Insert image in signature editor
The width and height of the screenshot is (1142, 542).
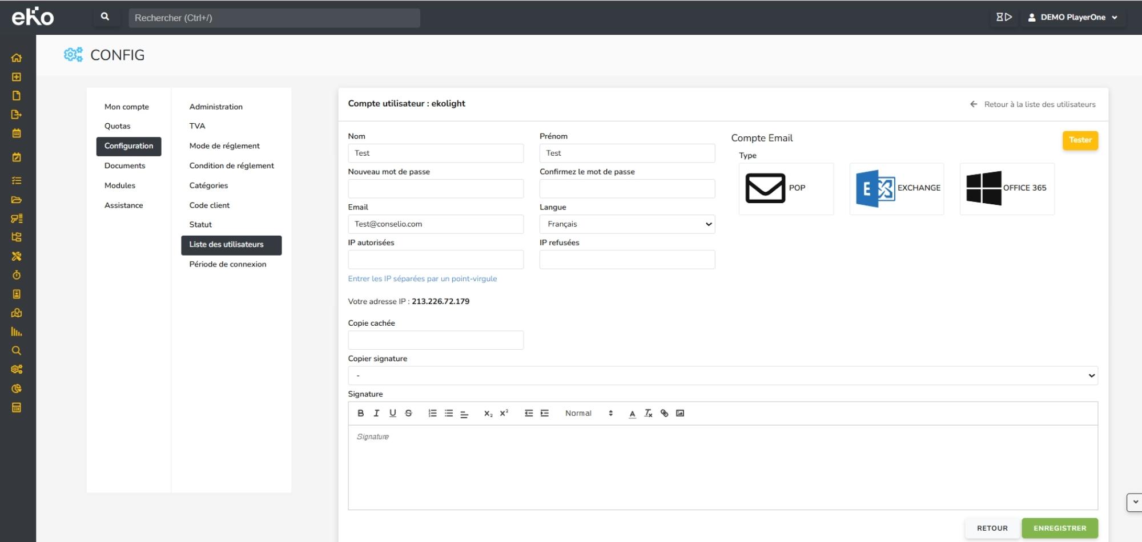pos(680,413)
